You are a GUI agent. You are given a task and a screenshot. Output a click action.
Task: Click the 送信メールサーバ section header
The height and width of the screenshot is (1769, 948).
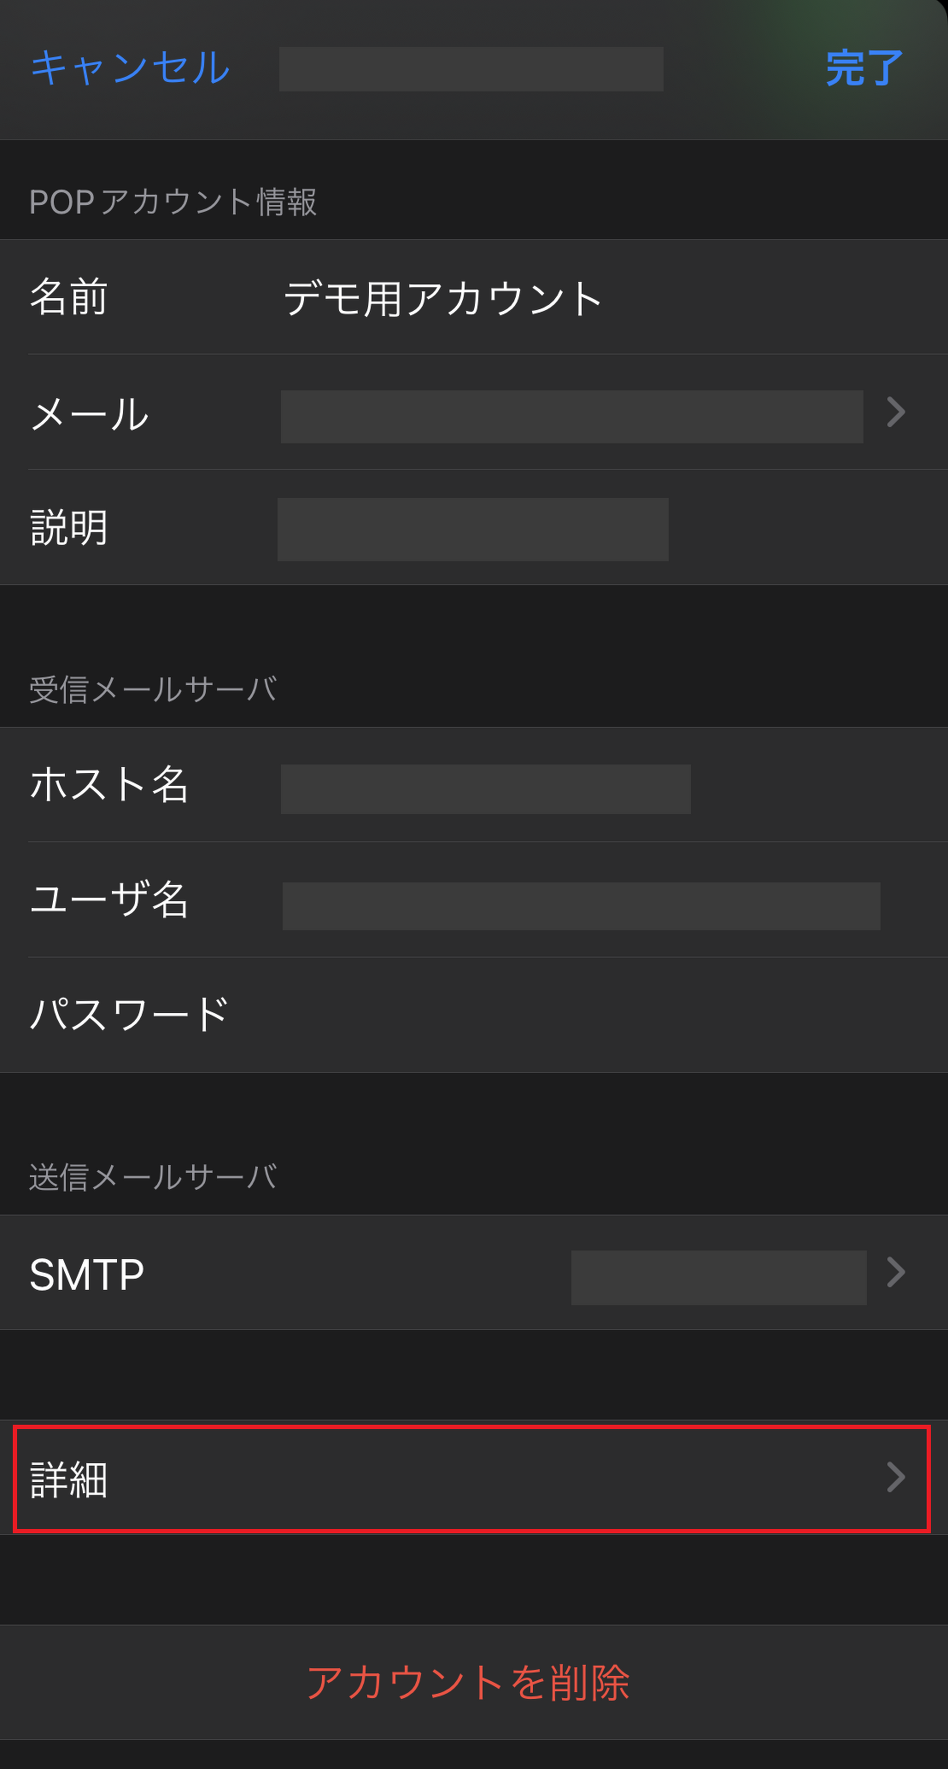pos(153,1177)
